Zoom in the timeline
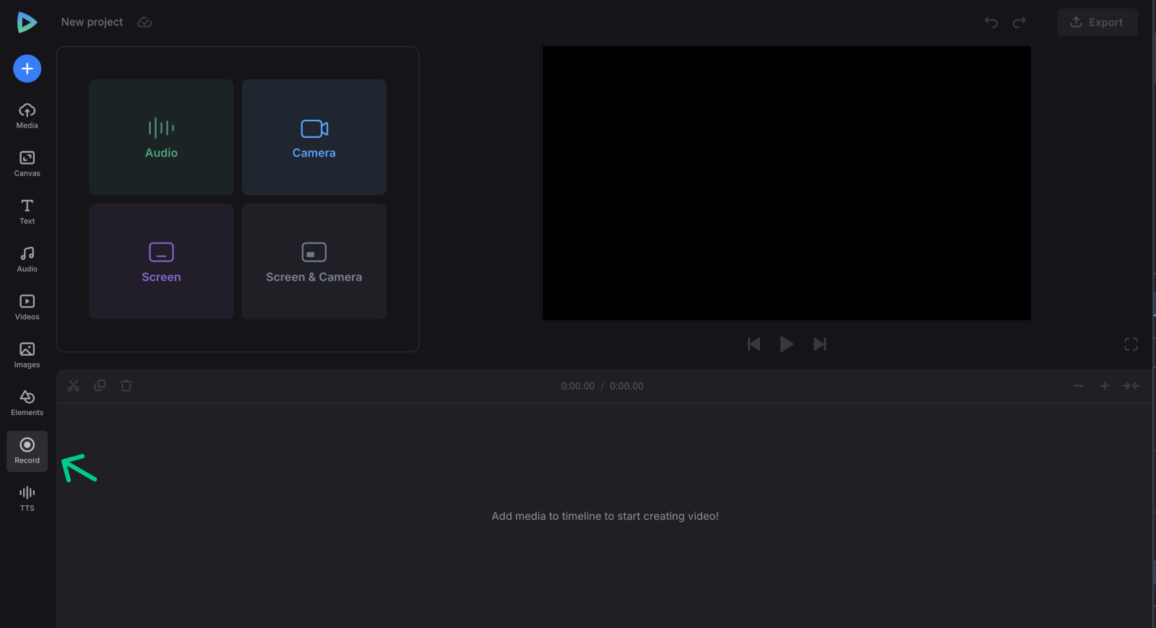This screenshot has width=1156, height=628. click(x=1105, y=386)
